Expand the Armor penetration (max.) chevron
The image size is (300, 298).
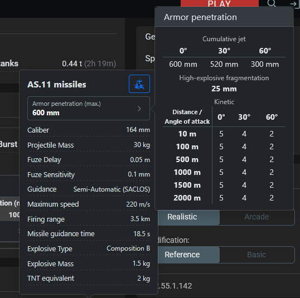[139, 109]
